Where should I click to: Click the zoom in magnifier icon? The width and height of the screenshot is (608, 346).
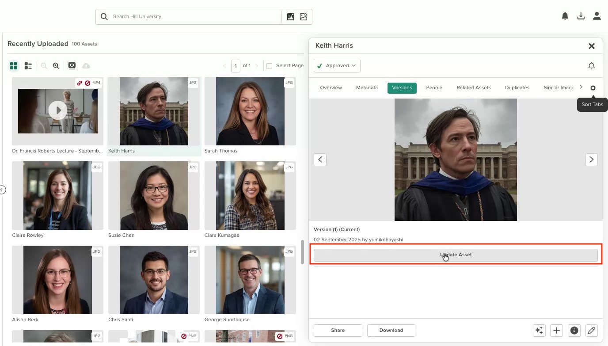56,66
